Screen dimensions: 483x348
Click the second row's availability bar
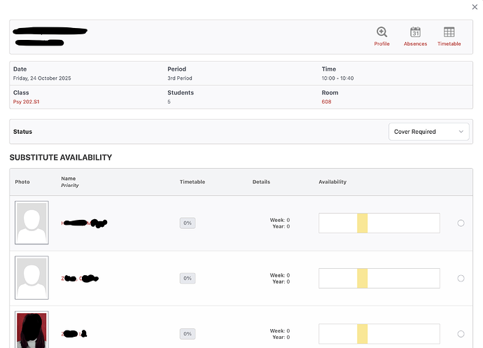(379, 278)
